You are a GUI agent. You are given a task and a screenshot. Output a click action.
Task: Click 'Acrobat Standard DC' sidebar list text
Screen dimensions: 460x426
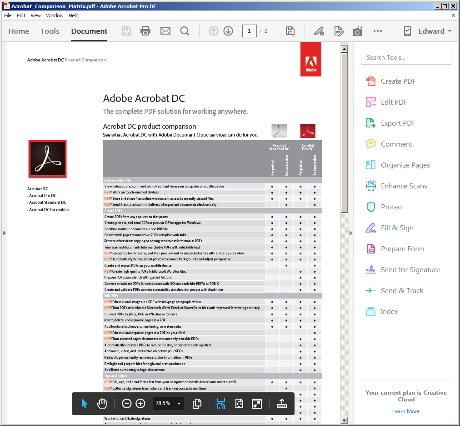coord(48,203)
